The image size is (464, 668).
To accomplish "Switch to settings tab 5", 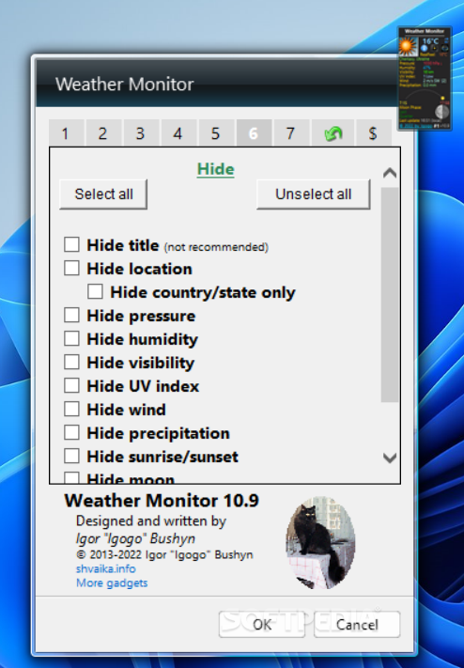I will click(216, 132).
